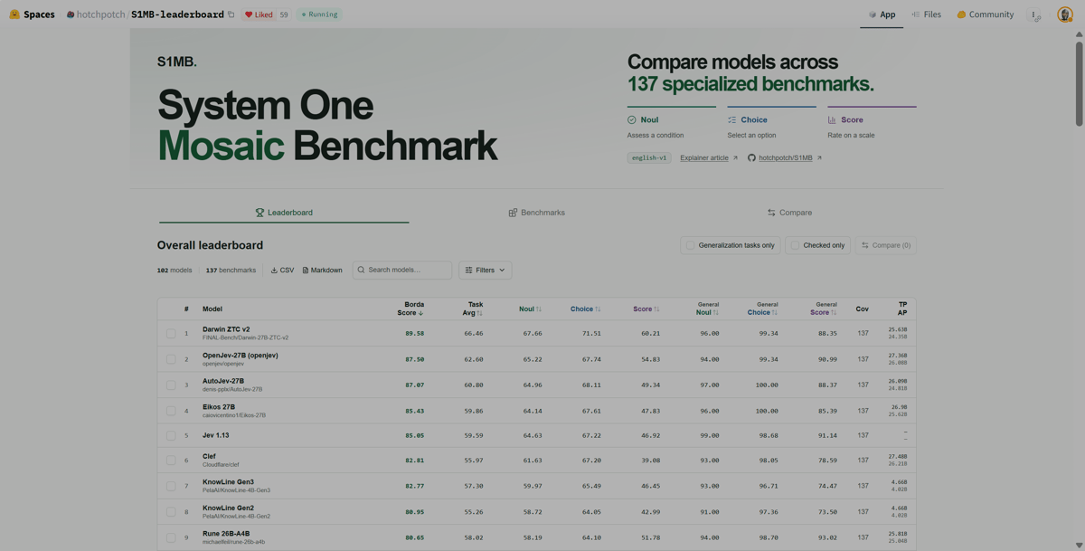Check the Eikos 27B row checkbox

coord(171,411)
